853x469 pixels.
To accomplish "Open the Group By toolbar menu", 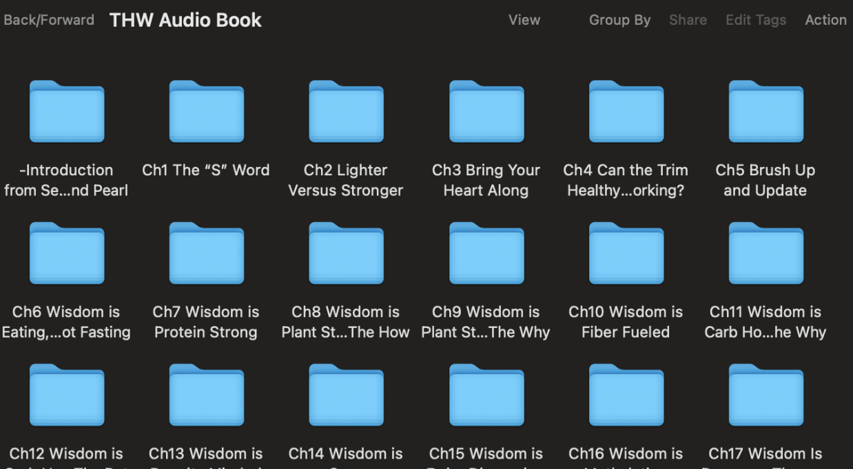I will (x=619, y=21).
